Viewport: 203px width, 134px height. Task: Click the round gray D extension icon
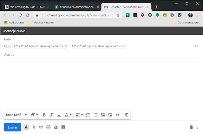150,15
